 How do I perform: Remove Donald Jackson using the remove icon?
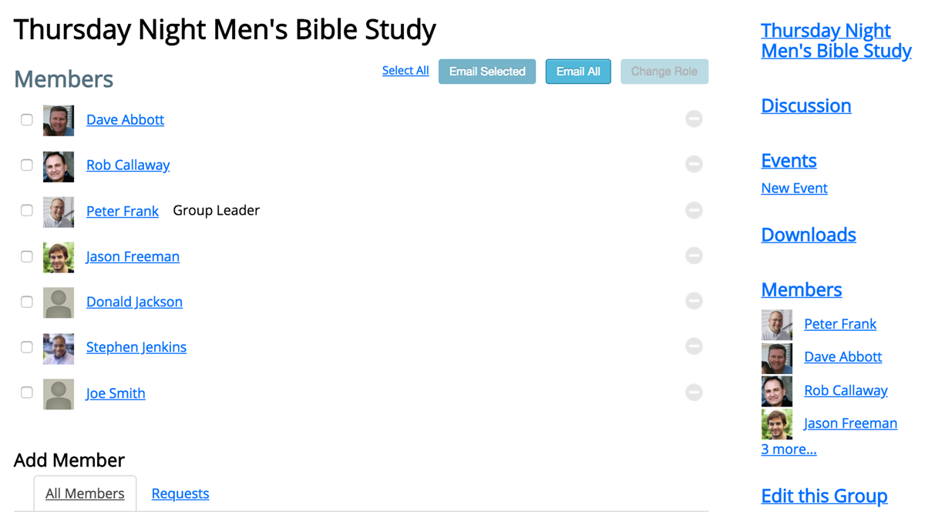pos(694,300)
